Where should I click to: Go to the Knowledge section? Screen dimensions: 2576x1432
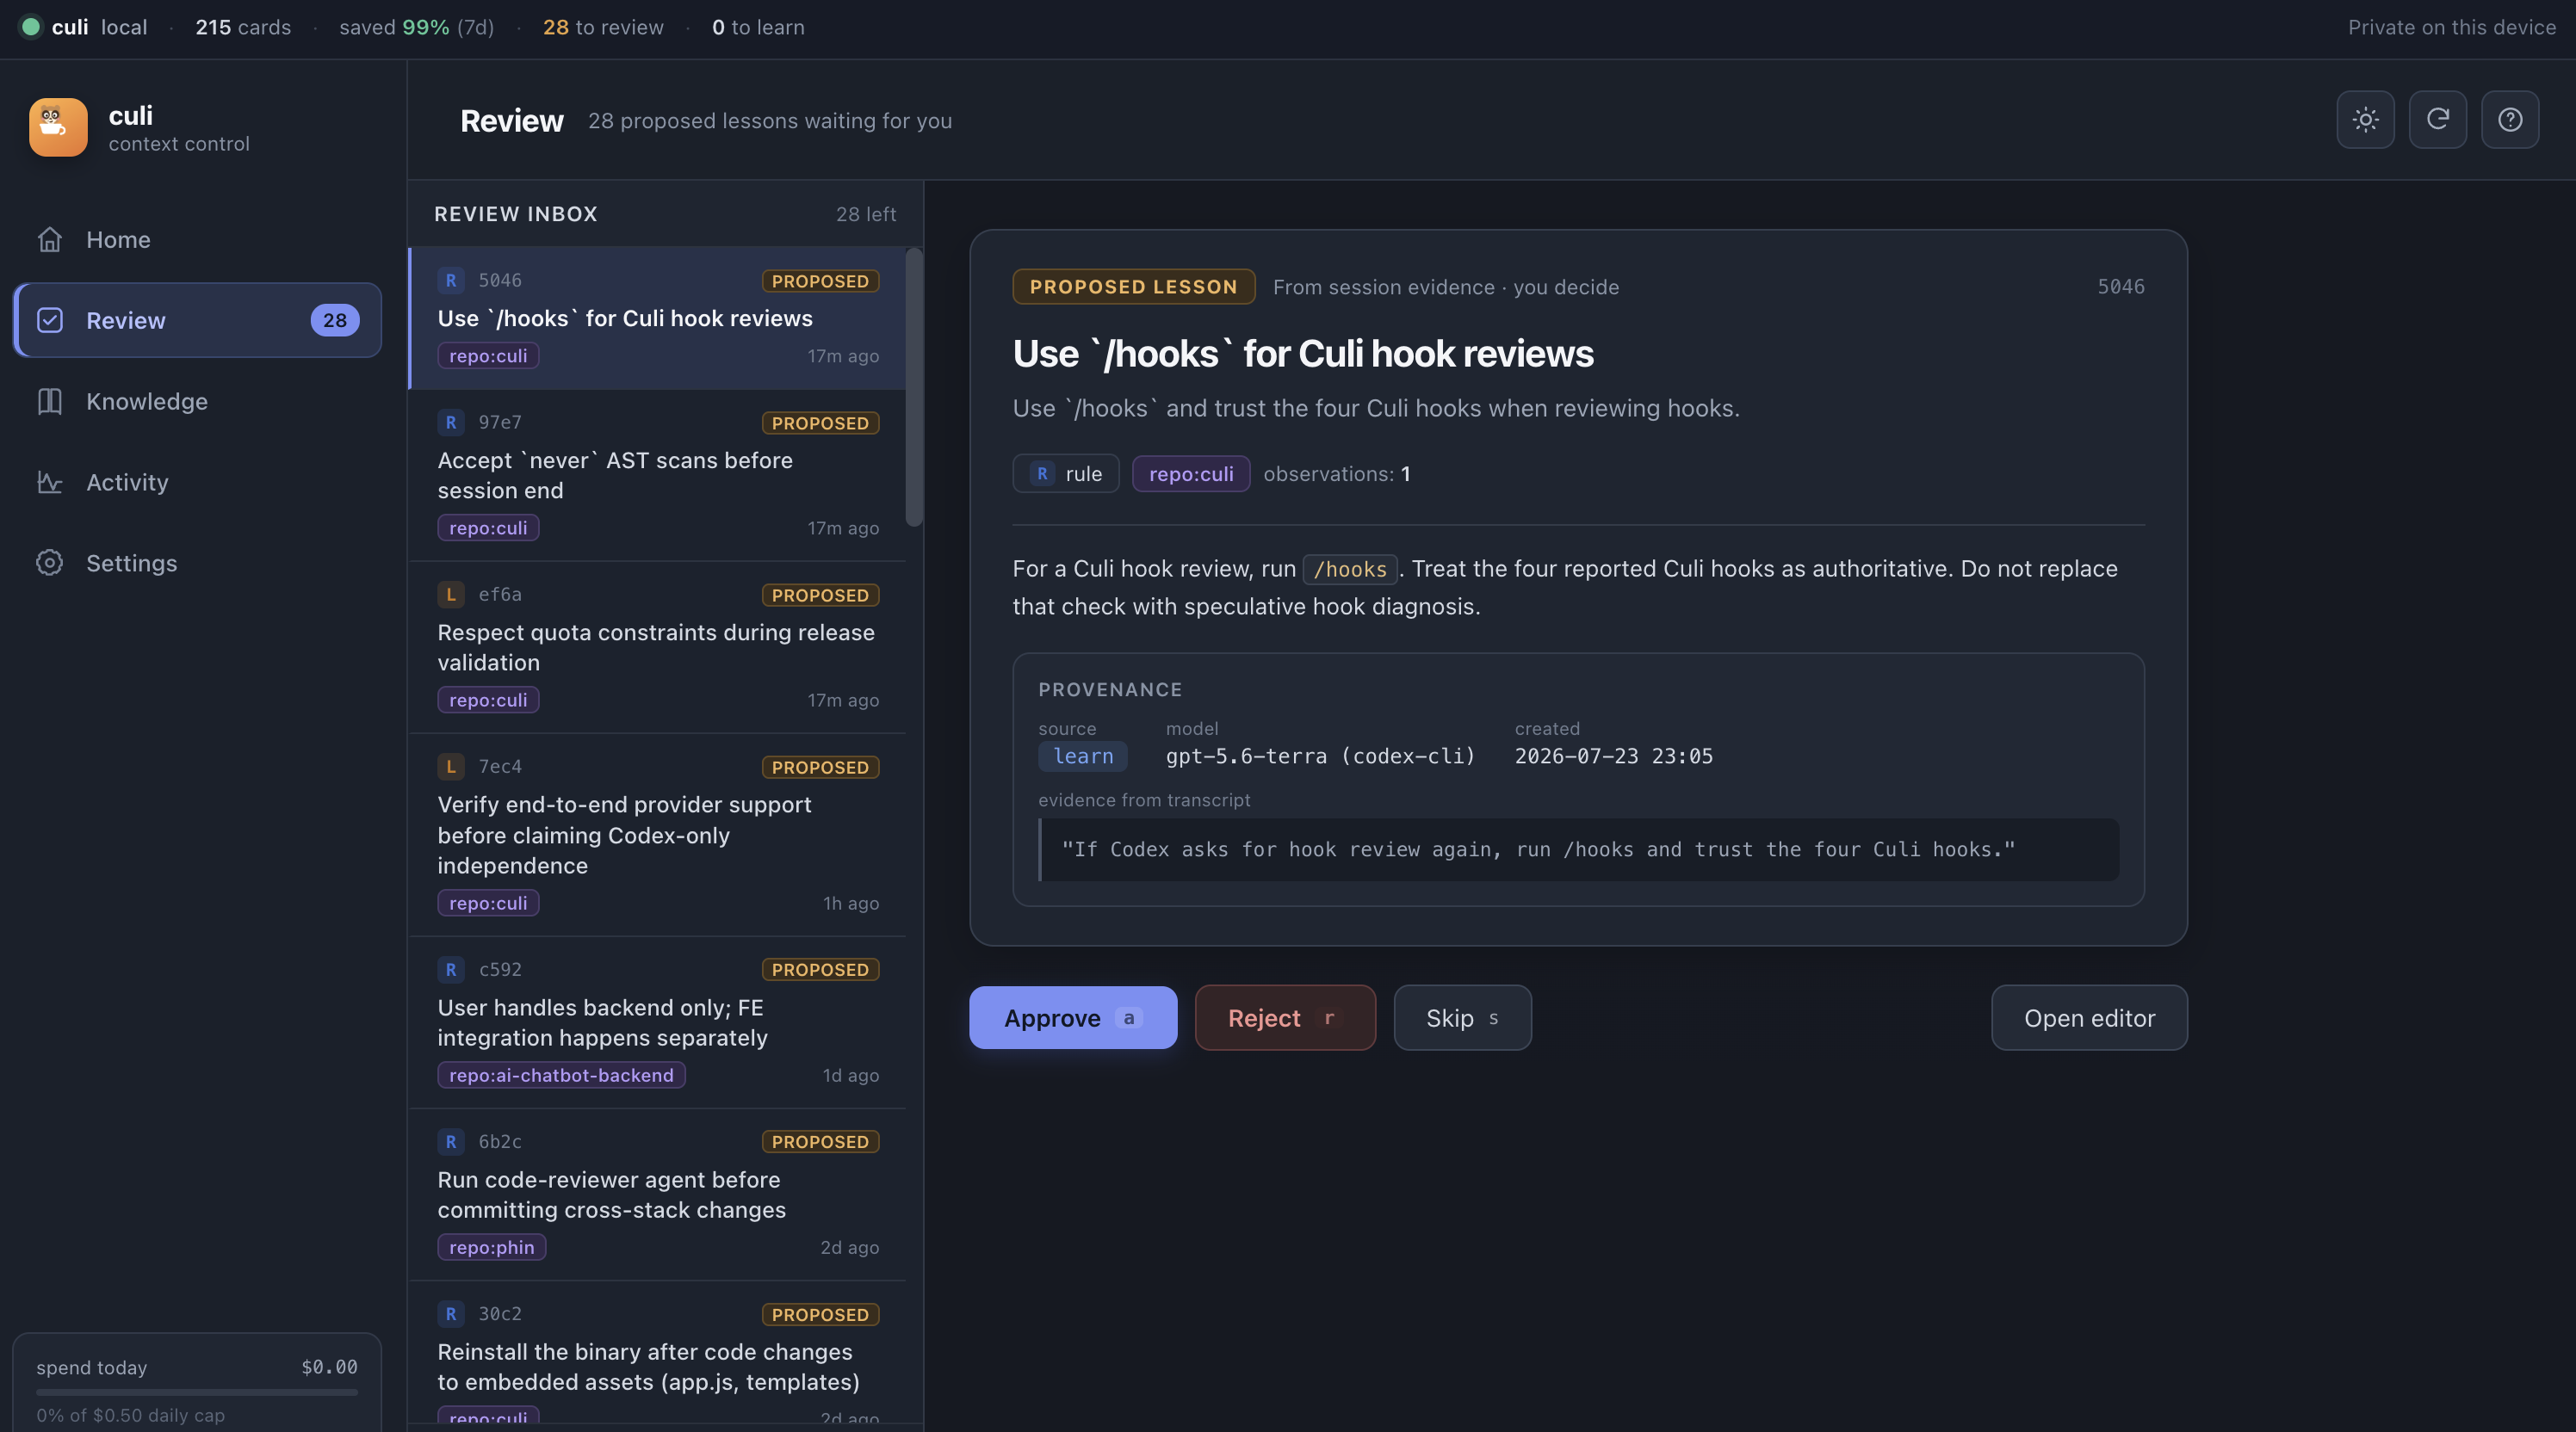[197, 401]
